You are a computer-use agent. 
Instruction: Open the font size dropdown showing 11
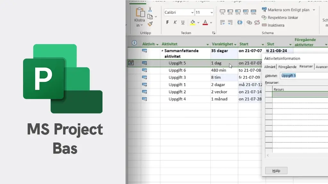pos(204,12)
